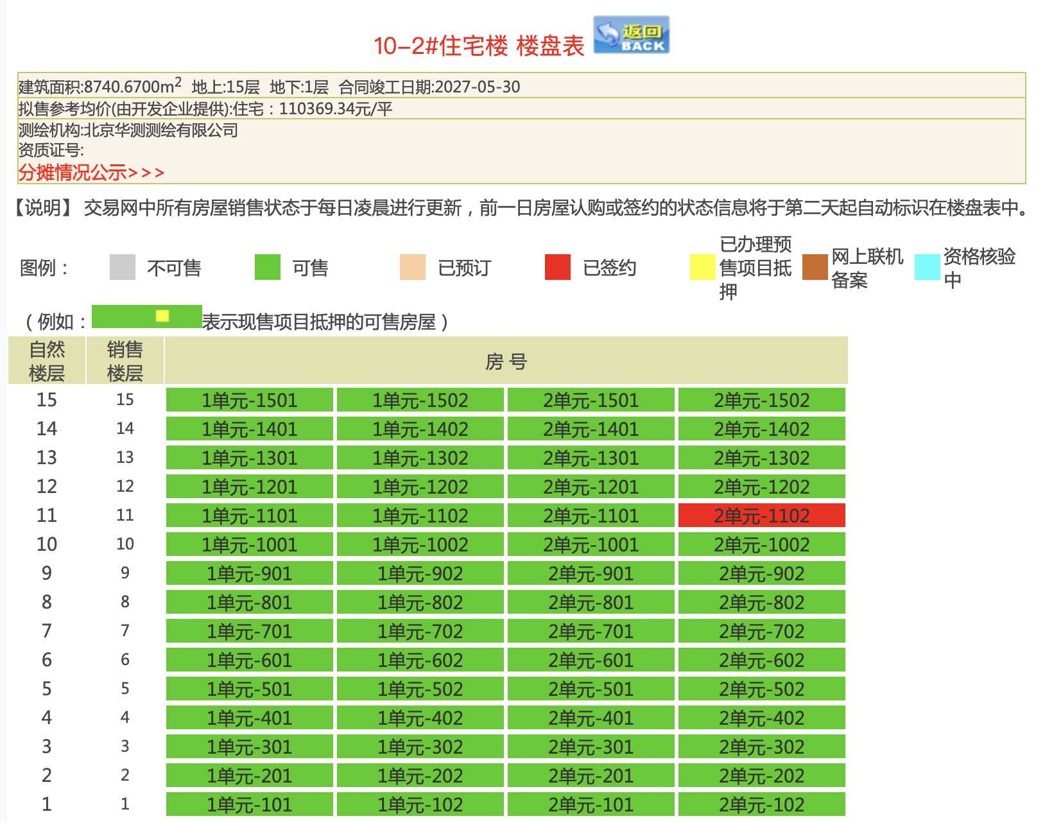Click the yellow 已办理预售项目抵押 swatch

pos(703,267)
